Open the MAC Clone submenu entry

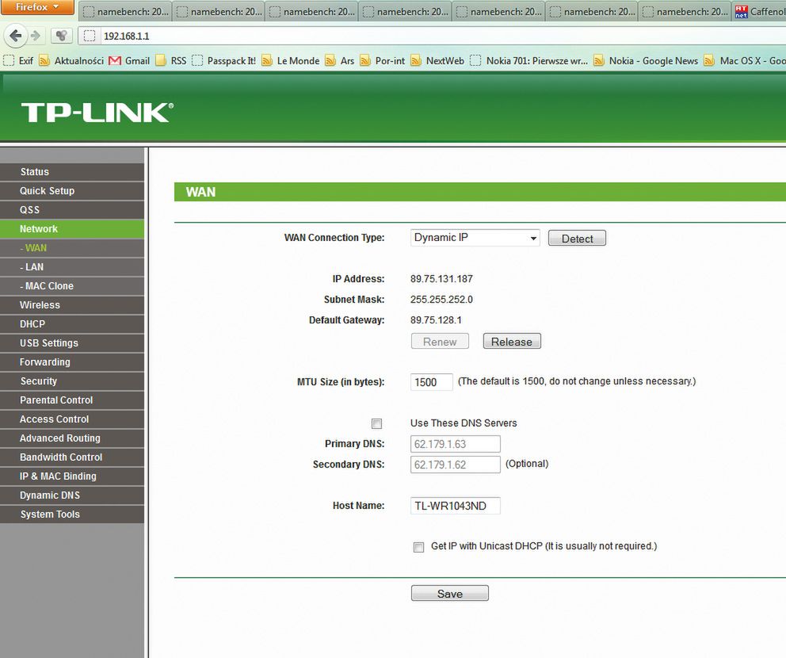point(71,286)
